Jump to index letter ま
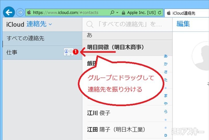Screen dimensions: 209x140 pyautogui.click(x=166, y=96)
